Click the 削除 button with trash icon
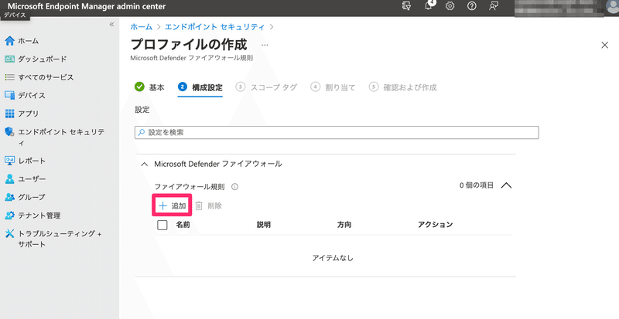Viewport: 619px width, 319px height. pos(208,205)
